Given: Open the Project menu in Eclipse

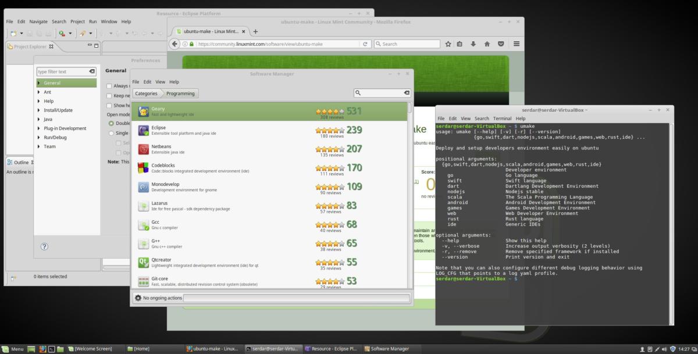Looking at the screenshot, I should [x=77, y=22].
